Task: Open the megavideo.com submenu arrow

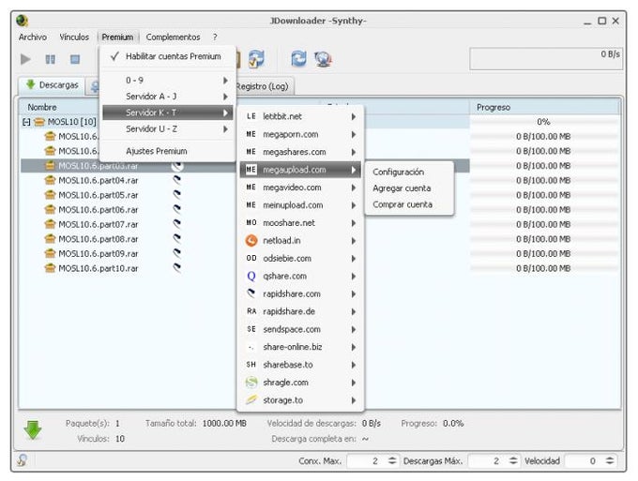Action: [x=354, y=188]
